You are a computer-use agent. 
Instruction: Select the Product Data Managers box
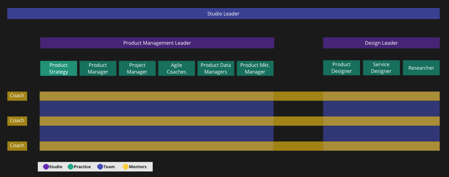point(216,69)
